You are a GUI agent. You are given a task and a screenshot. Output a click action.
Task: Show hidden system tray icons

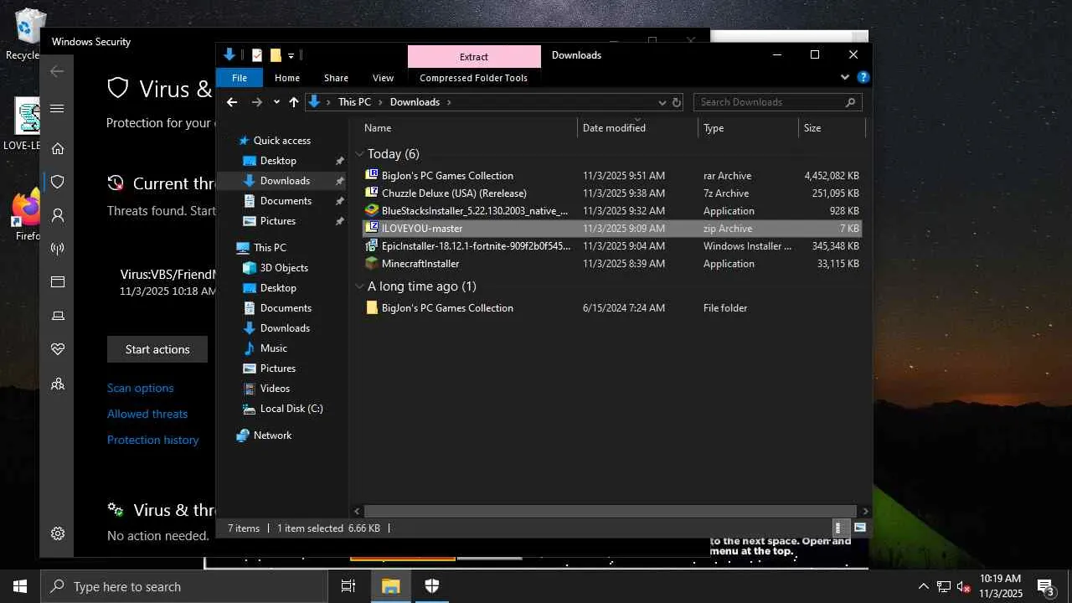(x=924, y=586)
